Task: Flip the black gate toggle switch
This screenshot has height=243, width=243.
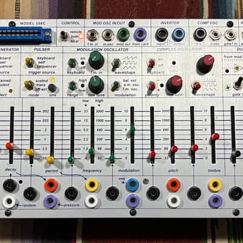Action: tap(238, 83)
